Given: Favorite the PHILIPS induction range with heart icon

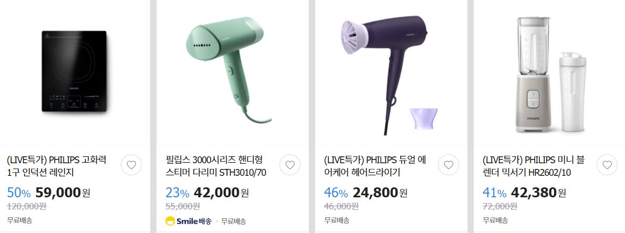Looking at the screenshot, I should click(x=131, y=165).
